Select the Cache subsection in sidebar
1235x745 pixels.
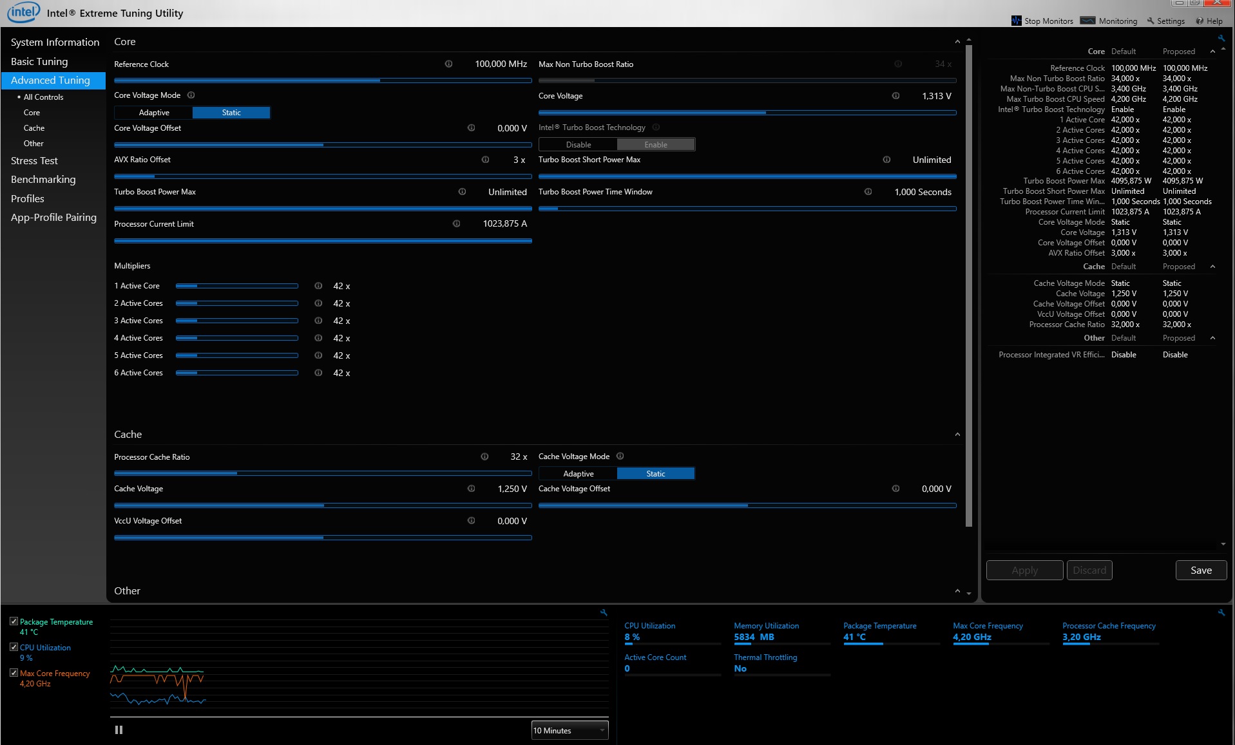pos(34,128)
